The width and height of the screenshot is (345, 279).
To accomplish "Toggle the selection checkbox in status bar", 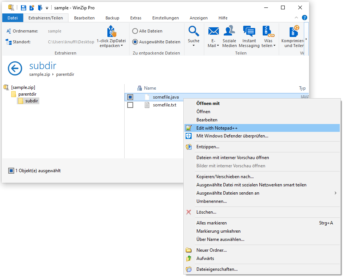I will (x=11, y=171).
